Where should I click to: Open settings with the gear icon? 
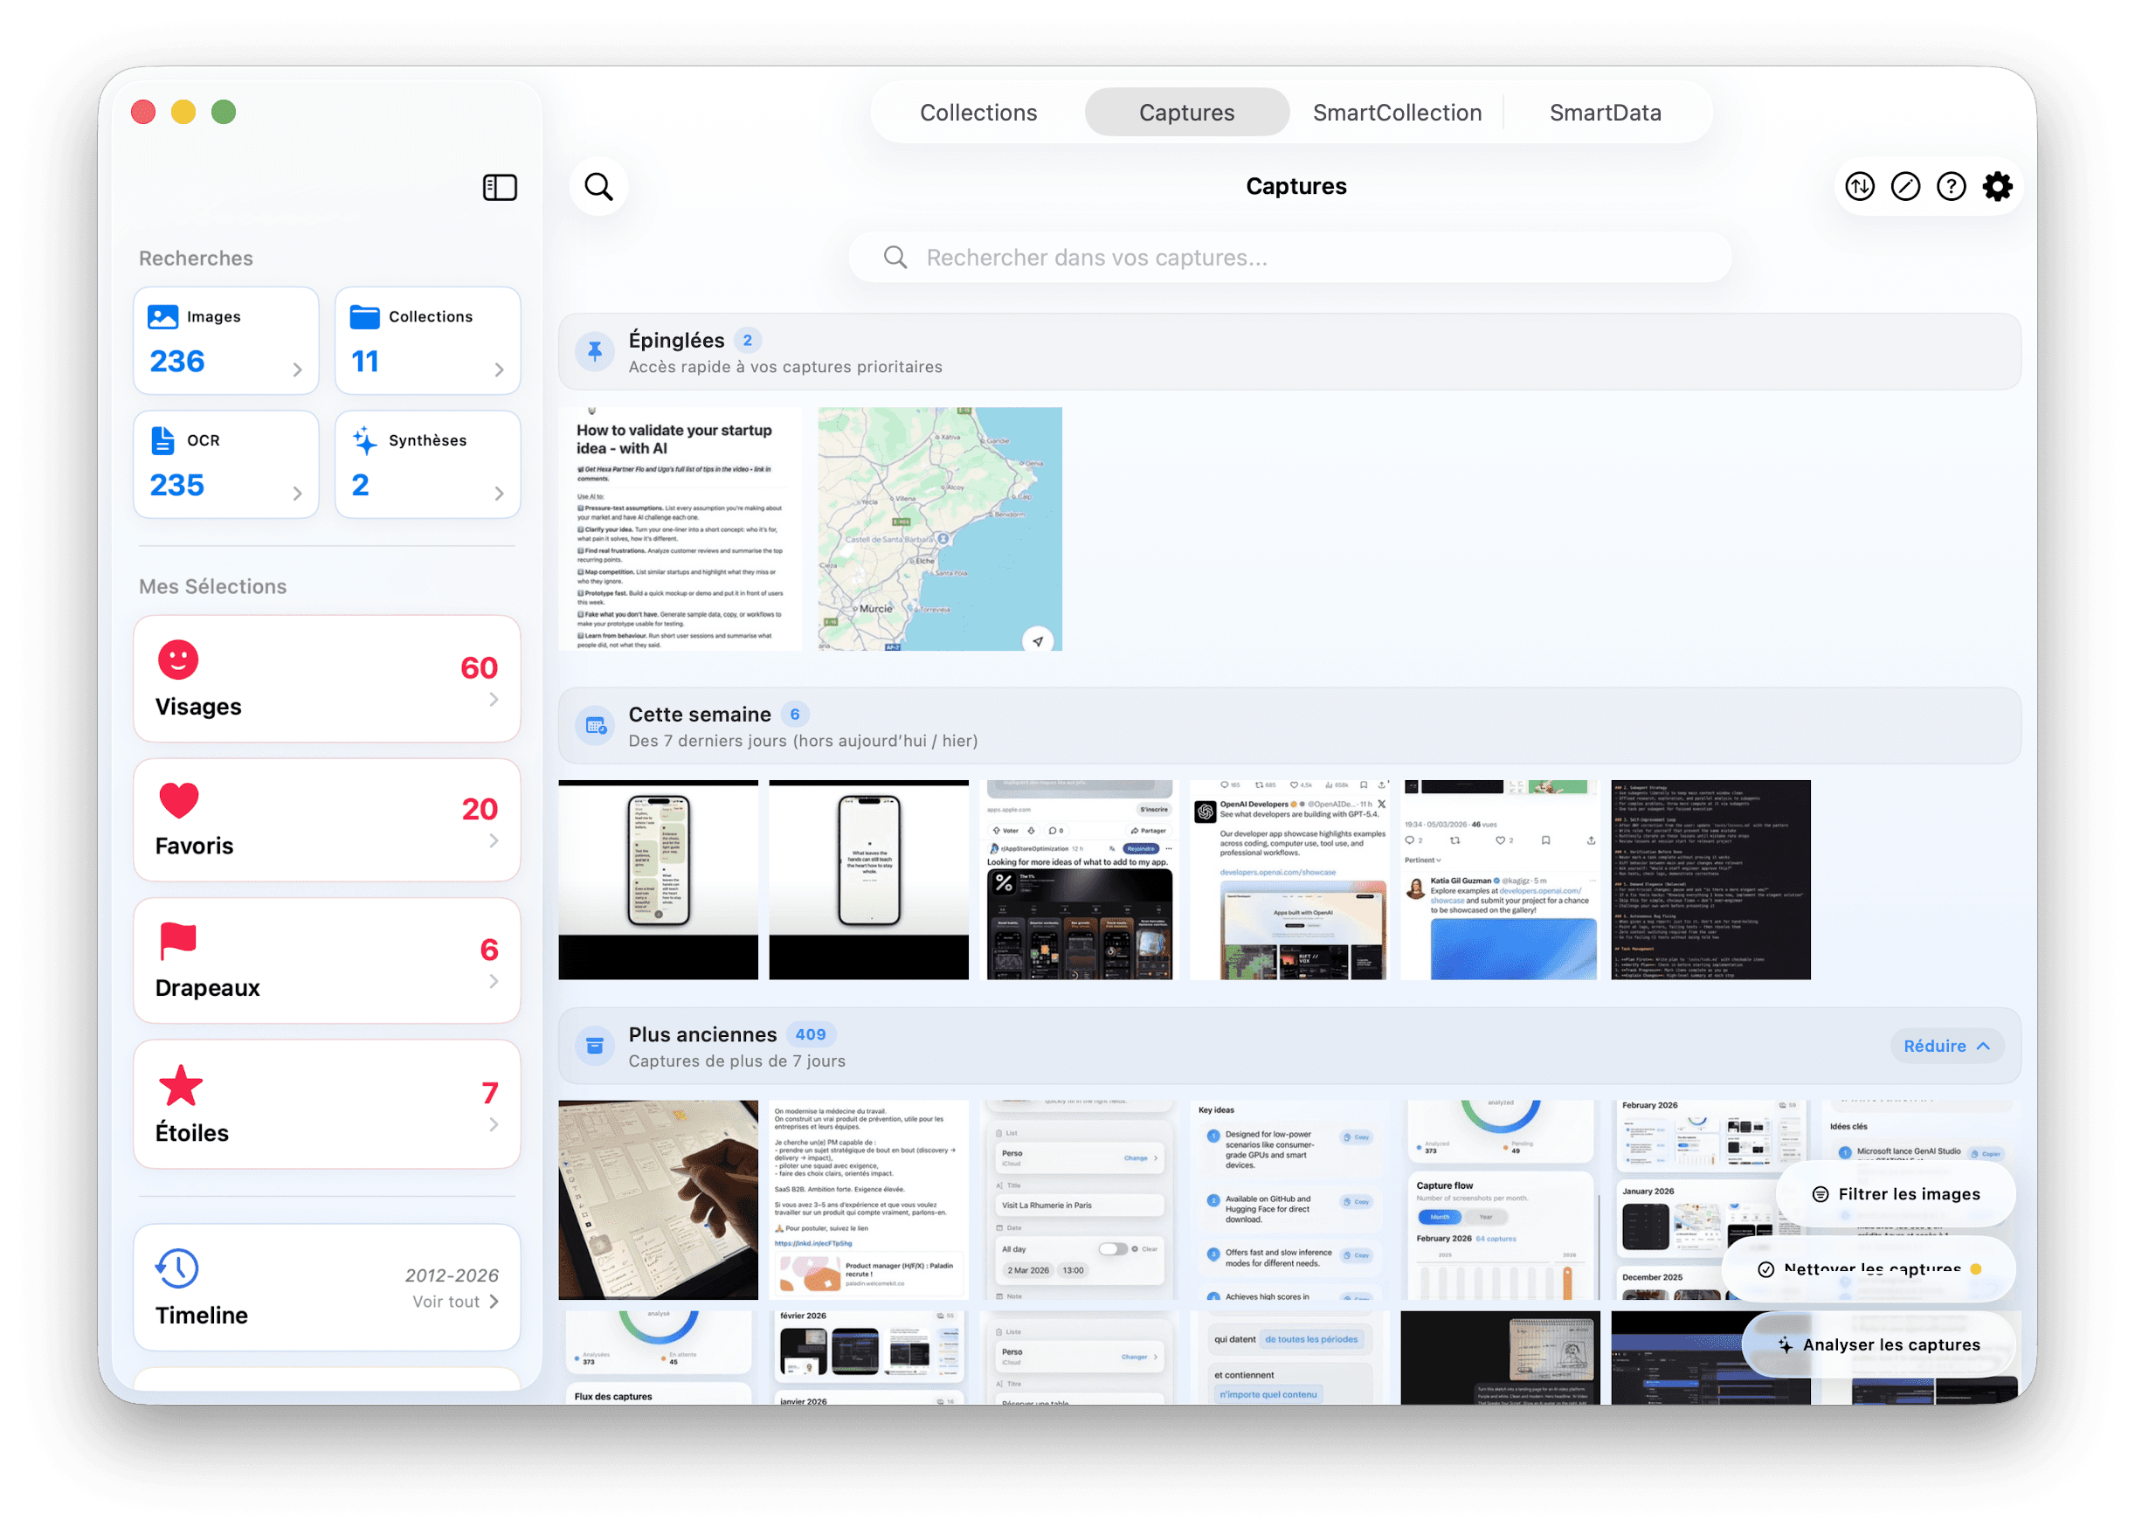(x=1998, y=186)
